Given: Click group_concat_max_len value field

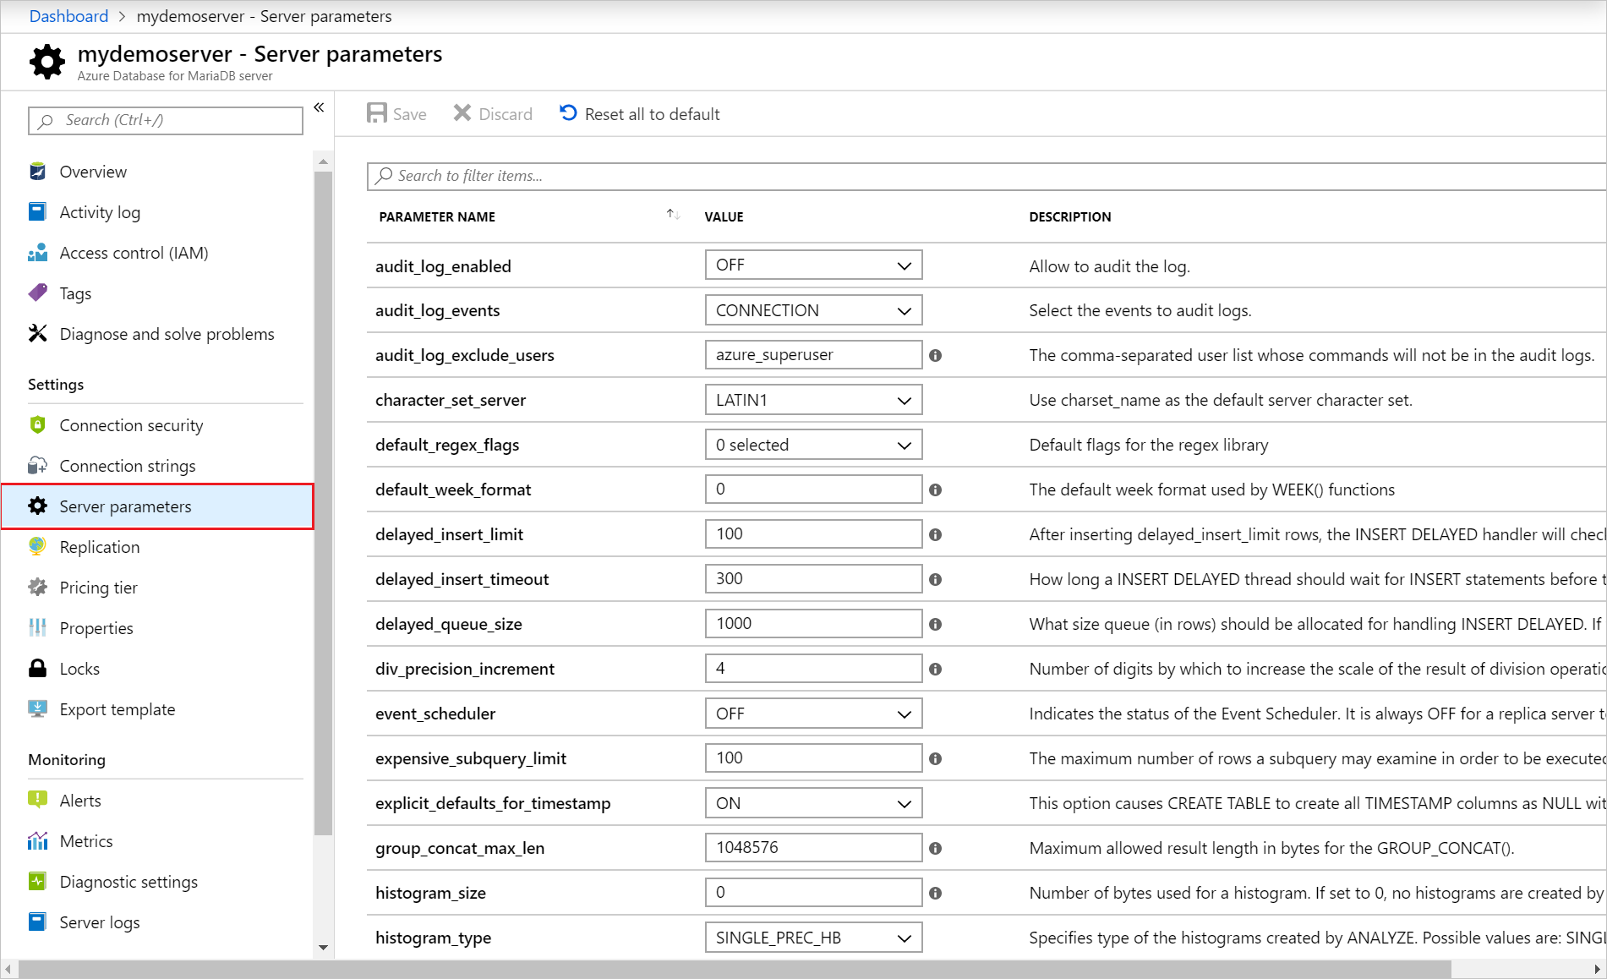Looking at the screenshot, I should (x=813, y=848).
